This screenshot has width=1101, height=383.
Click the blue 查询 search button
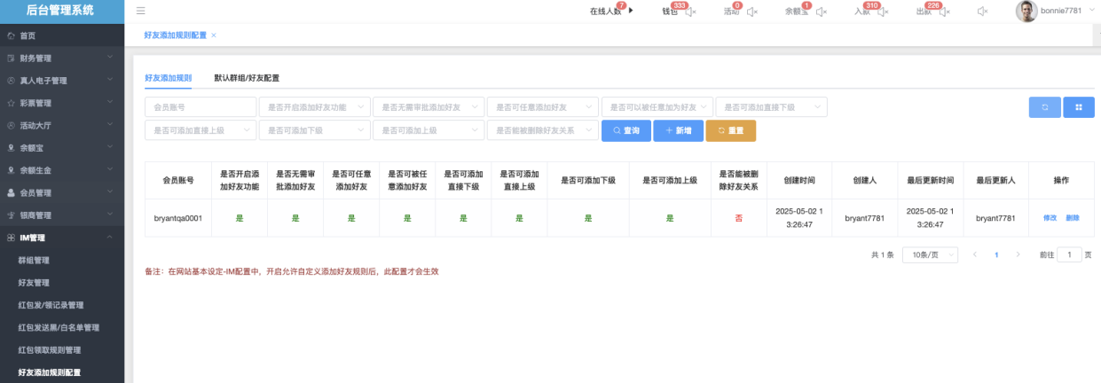tap(625, 130)
